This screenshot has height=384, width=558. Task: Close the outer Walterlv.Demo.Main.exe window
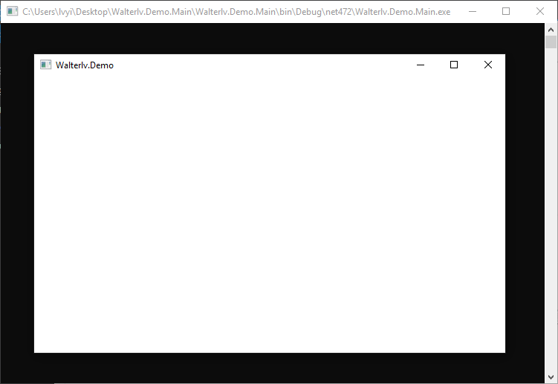pos(540,11)
